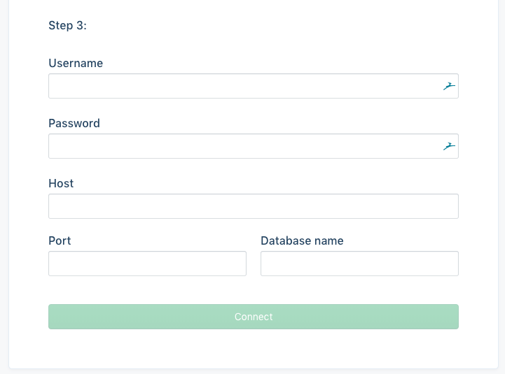Place cursor in field below Host label

click(253, 206)
